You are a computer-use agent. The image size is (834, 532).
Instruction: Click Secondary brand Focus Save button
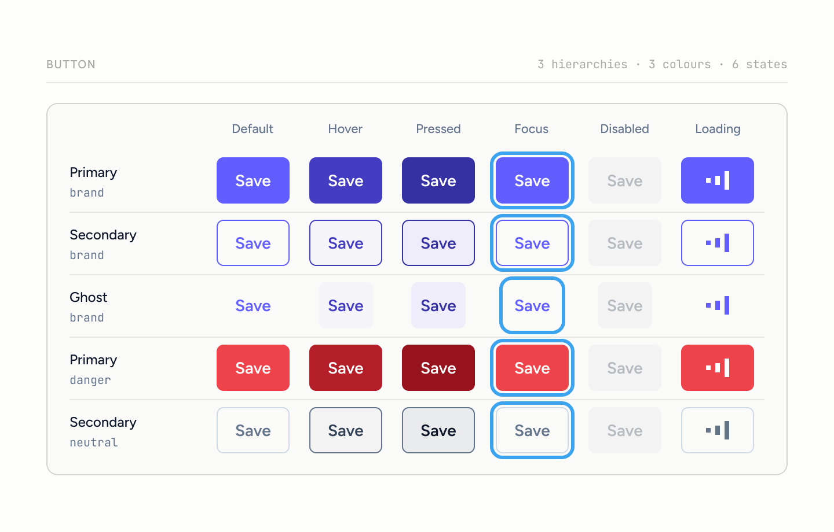click(532, 243)
